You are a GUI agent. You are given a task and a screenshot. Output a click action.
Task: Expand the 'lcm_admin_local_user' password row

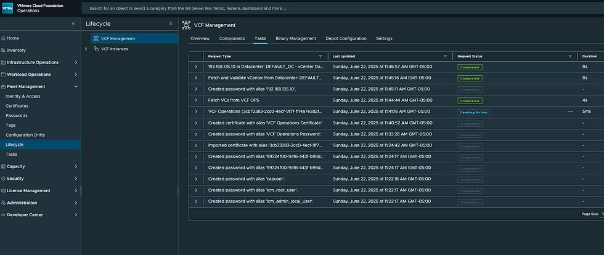click(196, 201)
